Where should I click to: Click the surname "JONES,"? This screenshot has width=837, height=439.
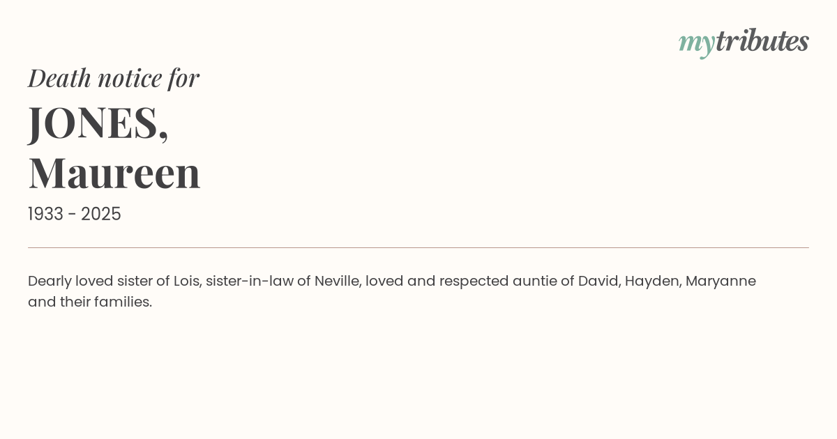click(x=98, y=123)
